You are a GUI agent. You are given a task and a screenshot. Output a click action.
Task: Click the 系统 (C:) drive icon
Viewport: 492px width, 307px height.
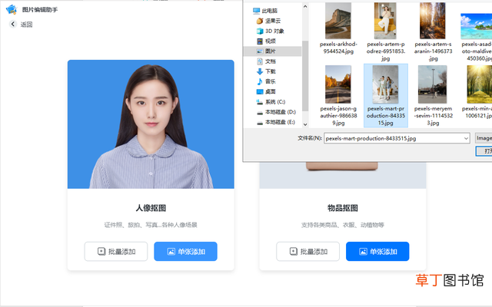pos(260,102)
